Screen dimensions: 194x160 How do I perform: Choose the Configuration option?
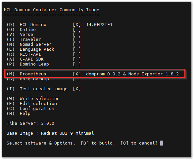(x=37, y=108)
